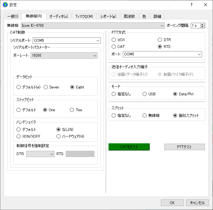
Task: Select One stop bit
Action: pos(49,110)
